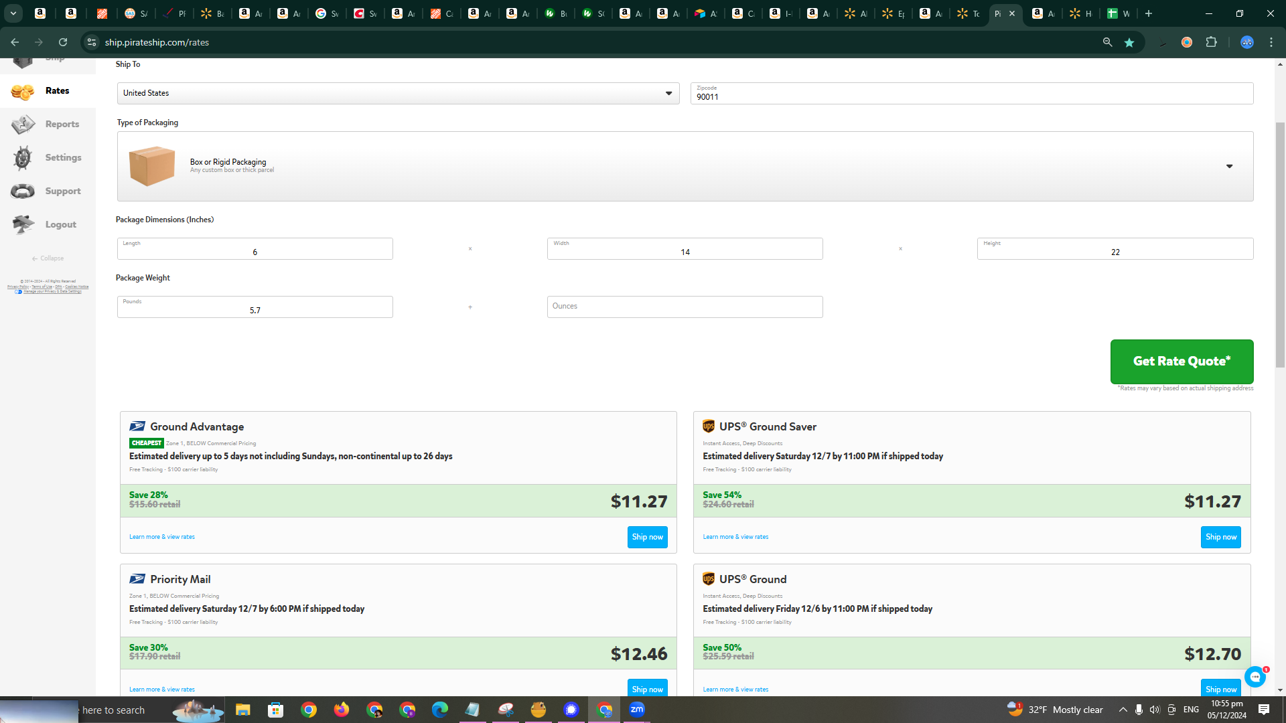Click the Length dimension field
Viewport: 1286px width, 723px height.
[x=255, y=248]
